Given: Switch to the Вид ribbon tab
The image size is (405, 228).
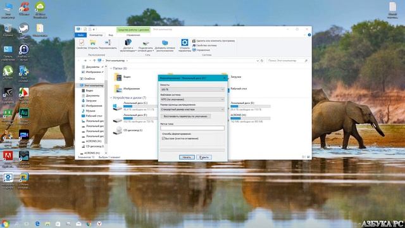Looking at the screenshot, I should tap(111, 35).
